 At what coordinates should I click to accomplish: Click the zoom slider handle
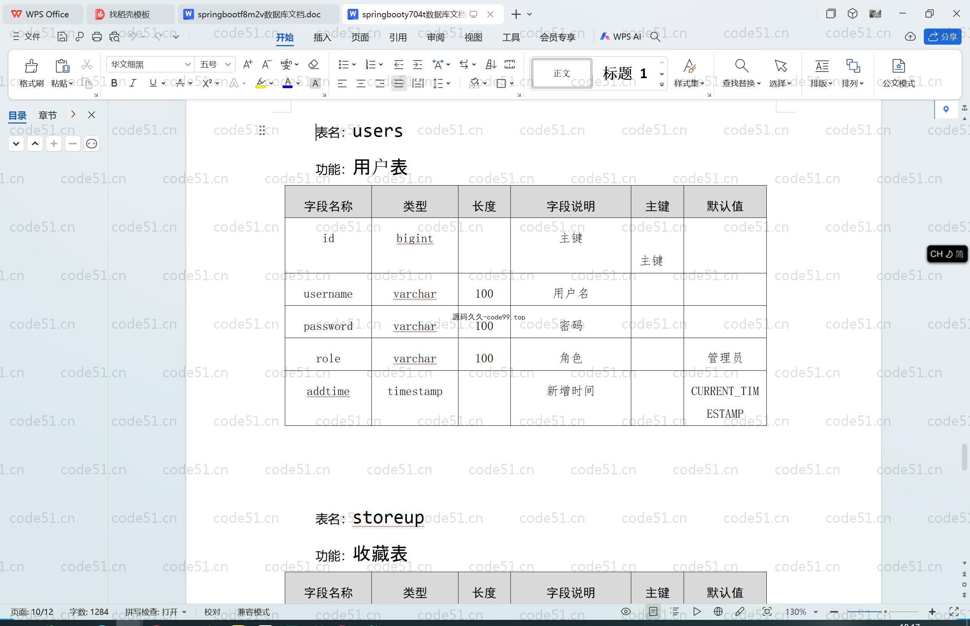coord(885,611)
